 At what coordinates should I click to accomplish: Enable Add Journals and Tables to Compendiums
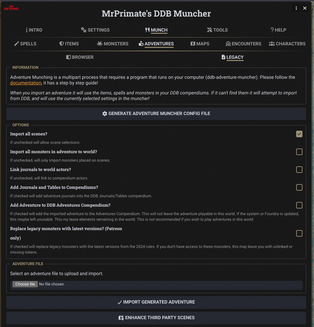point(299,188)
